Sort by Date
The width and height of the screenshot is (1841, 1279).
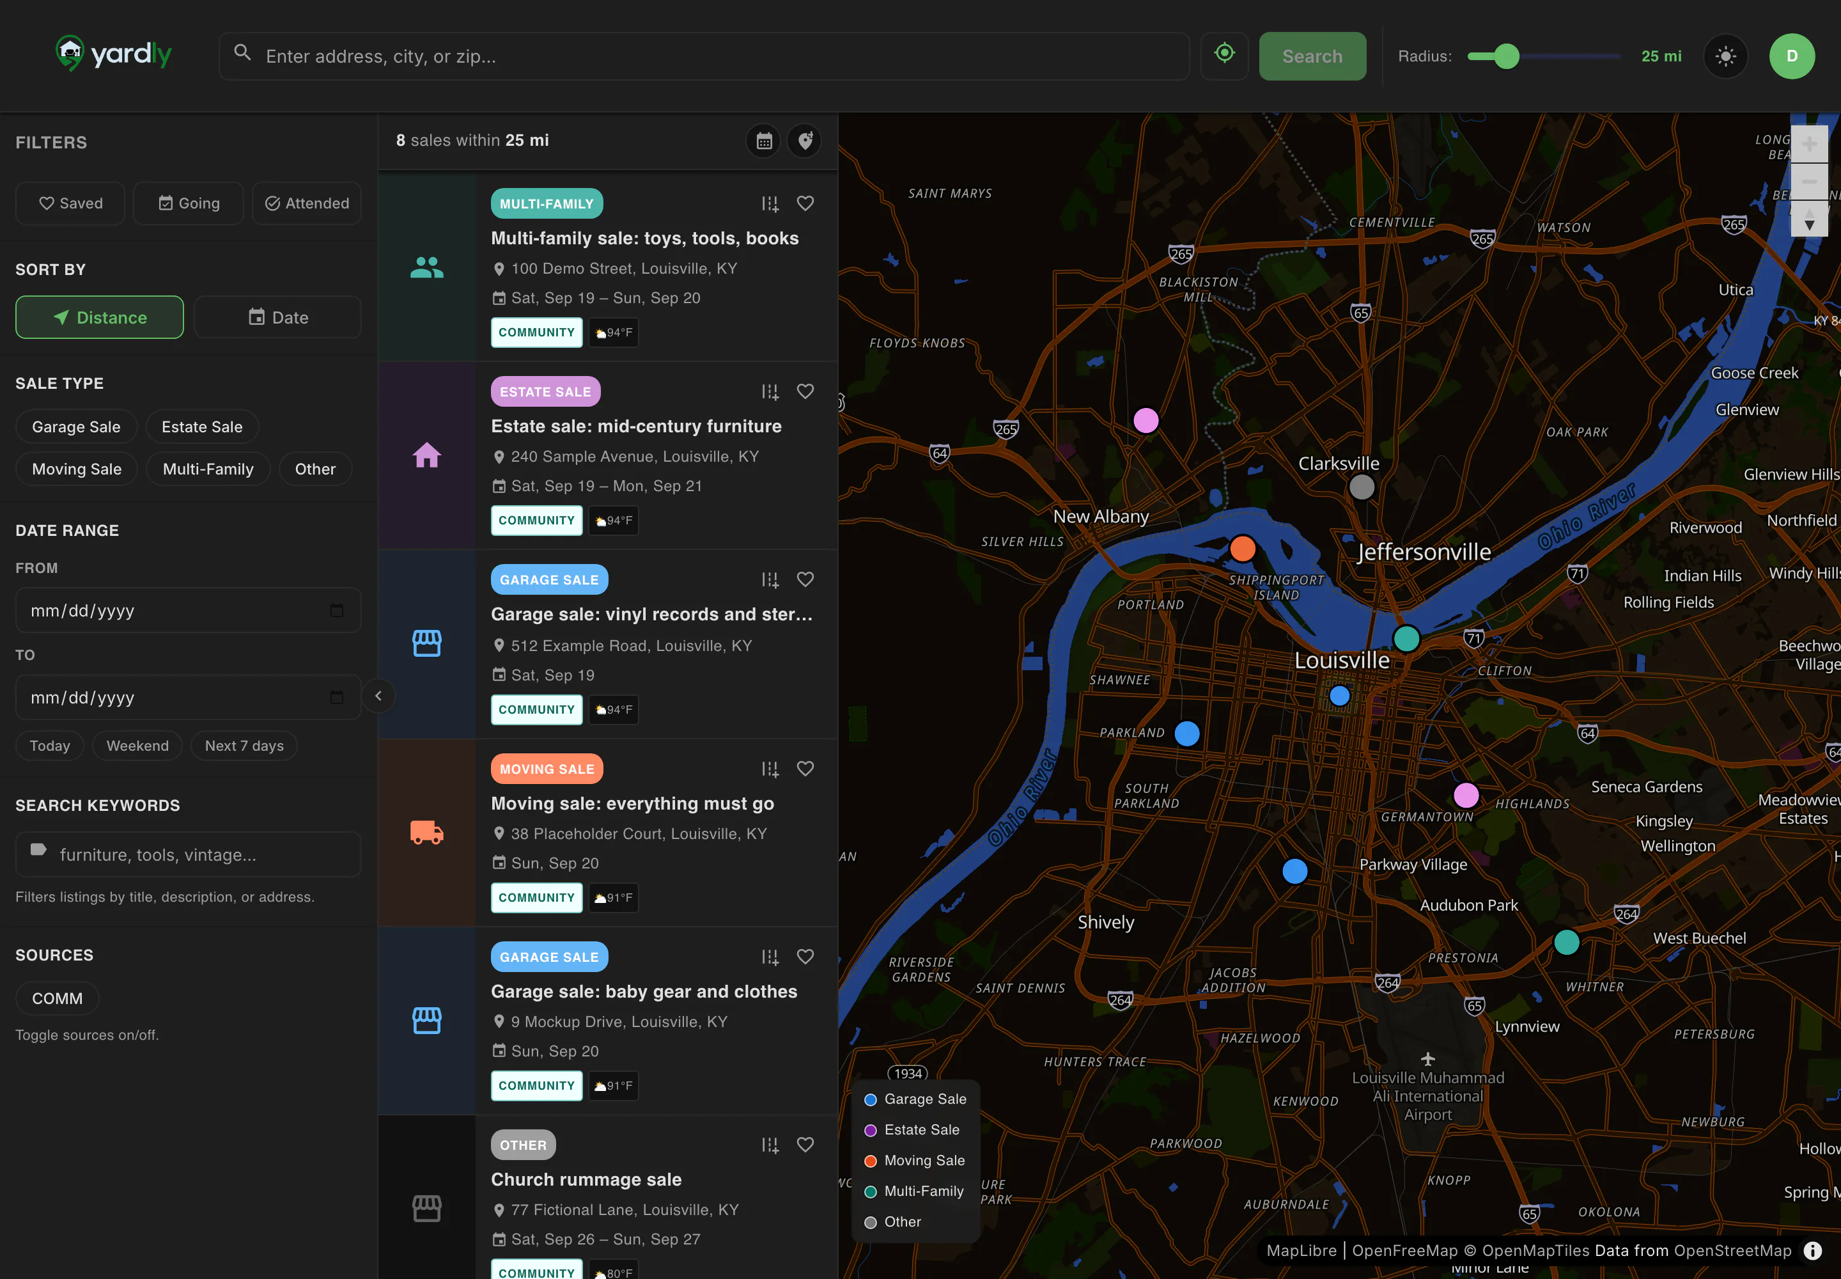pos(278,317)
